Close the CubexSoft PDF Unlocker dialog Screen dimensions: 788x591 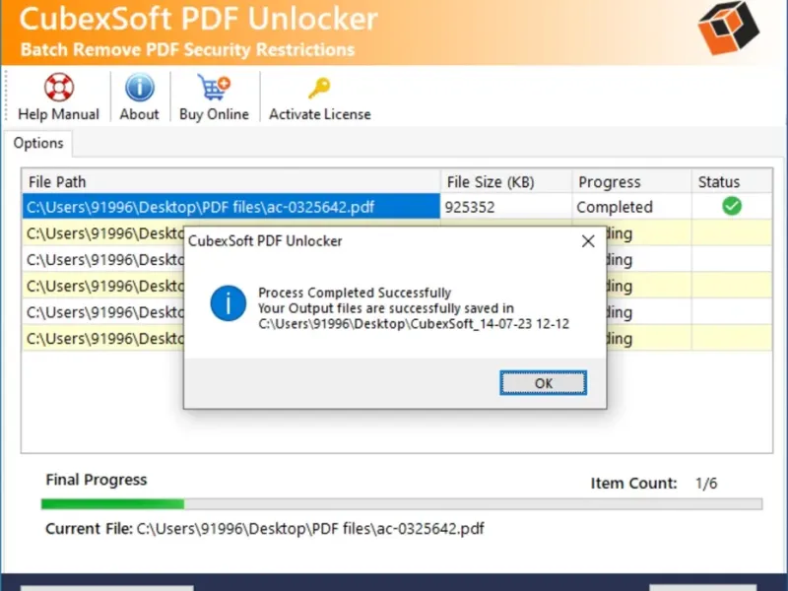pos(588,241)
